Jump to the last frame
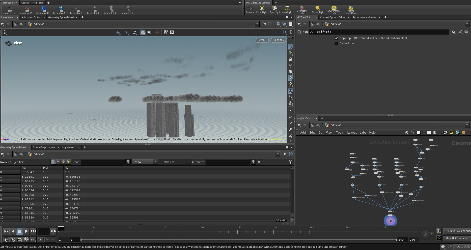The width and height of the screenshot is (471, 250). [x=33, y=231]
